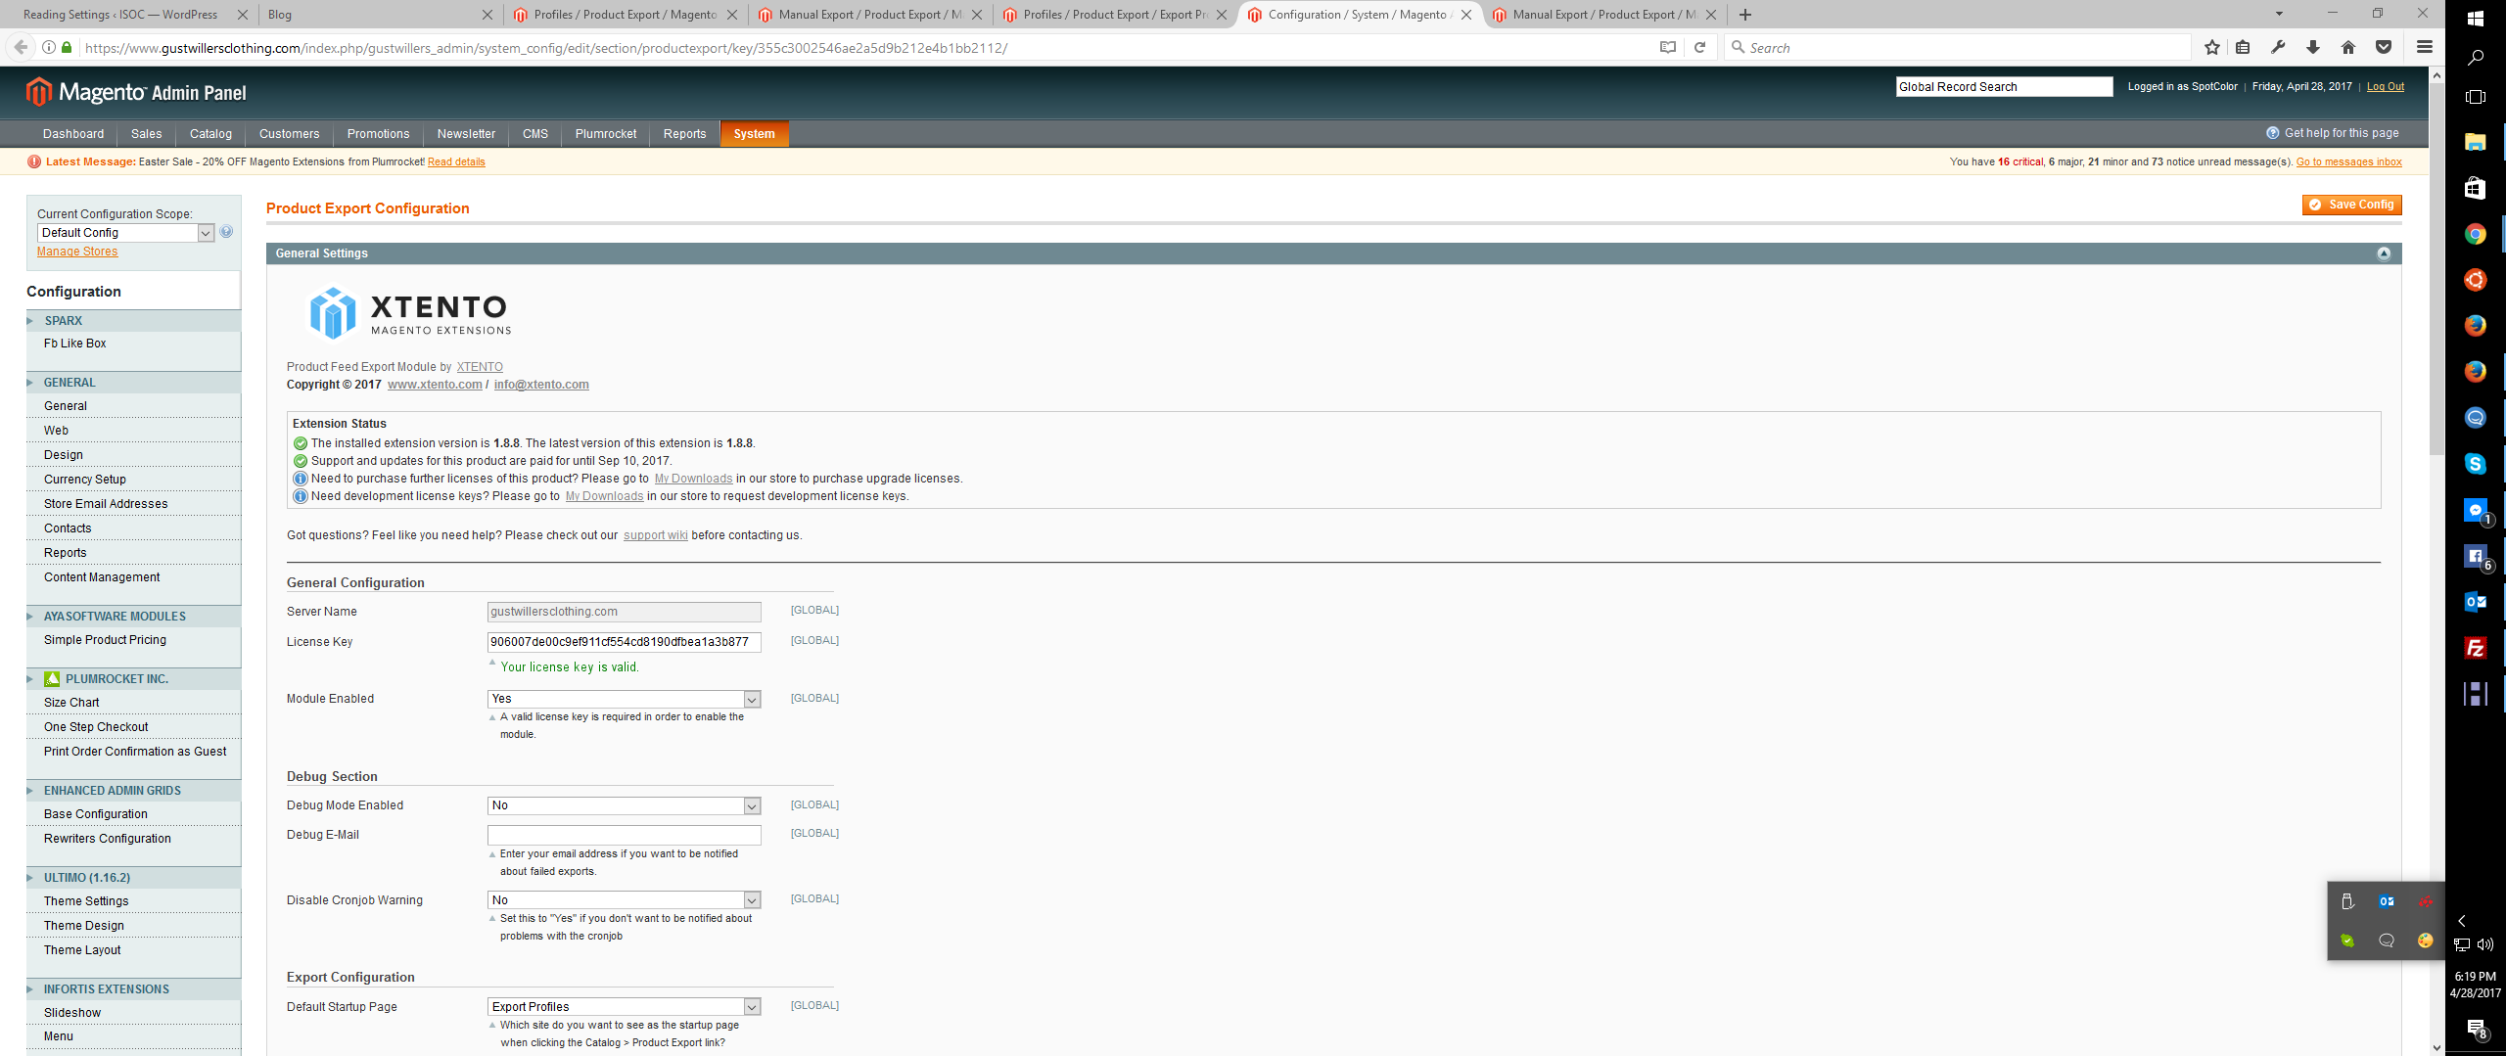
Task: Click the Save Config button
Action: pyautogui.click(x=2351, y=205)
